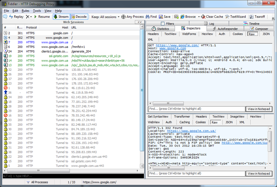
Task: Toggle Decode mode
Action: pyautogui.click(x=79, y=17)
